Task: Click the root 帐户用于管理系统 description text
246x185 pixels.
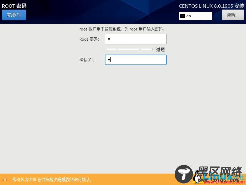Action: coord(122,29)
